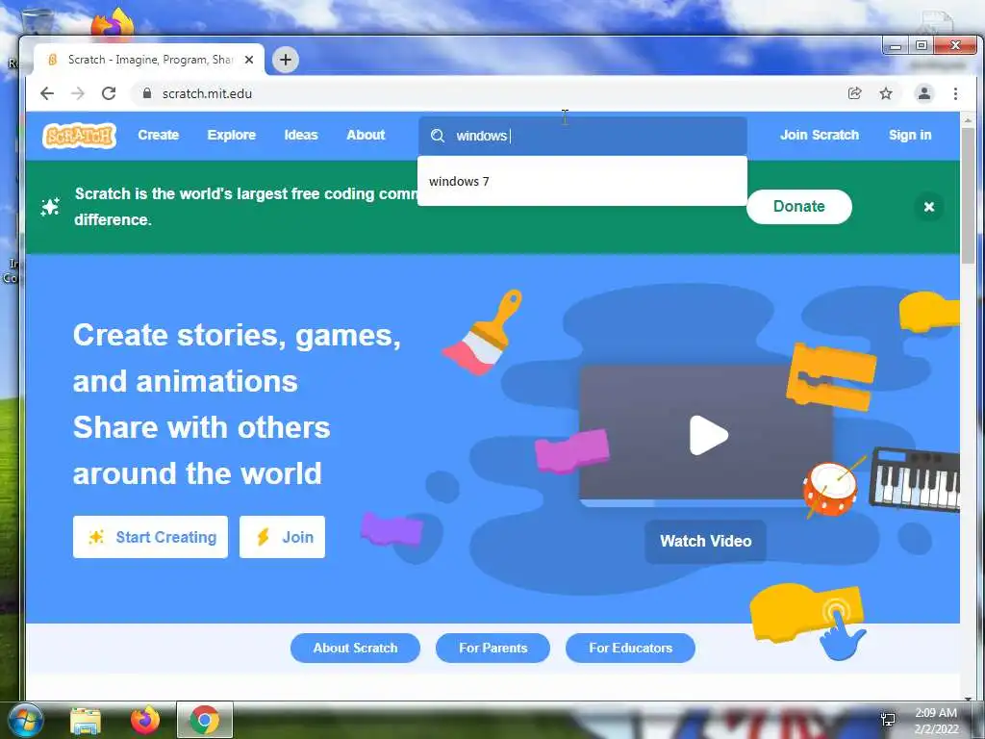Click the Start Creating button
The height and width of the screenshot is (739, 985).
(x=150, y=537)
